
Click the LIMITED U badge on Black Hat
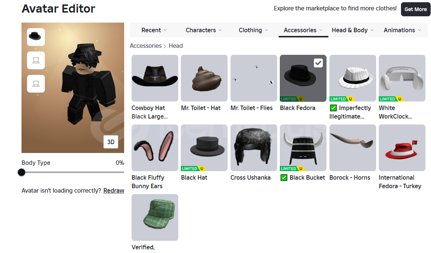point(194,169)
